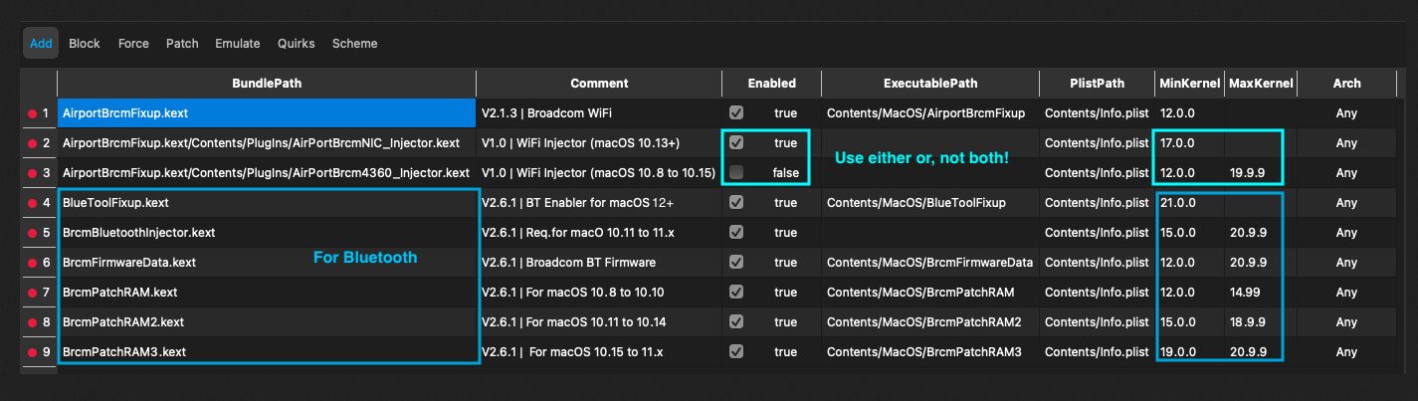The height and width of the screenshot is (401, 1418).
Task: Disable the AirPortBrcmNIC_Injector kext checkbox
Action: pos(736,143)
